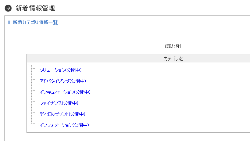The image size is (250, 147).
Task: Click the arrow circle icon beside 新着情報管理
Action: click(8, 8)
